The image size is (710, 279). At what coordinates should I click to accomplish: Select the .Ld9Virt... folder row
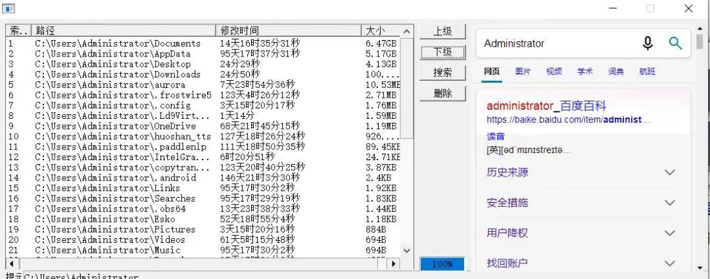click(203, 116)
